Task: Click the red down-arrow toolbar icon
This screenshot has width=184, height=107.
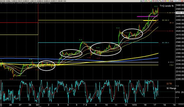Action: point(165,1)
